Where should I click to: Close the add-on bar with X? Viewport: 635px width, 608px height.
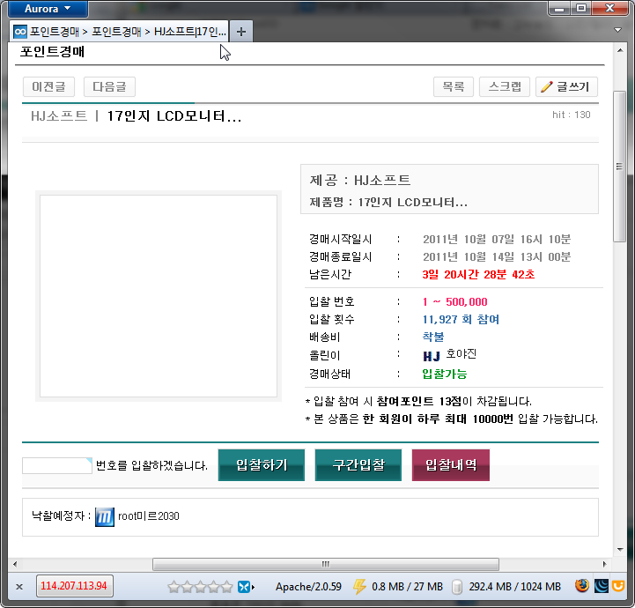click(19, 587)
